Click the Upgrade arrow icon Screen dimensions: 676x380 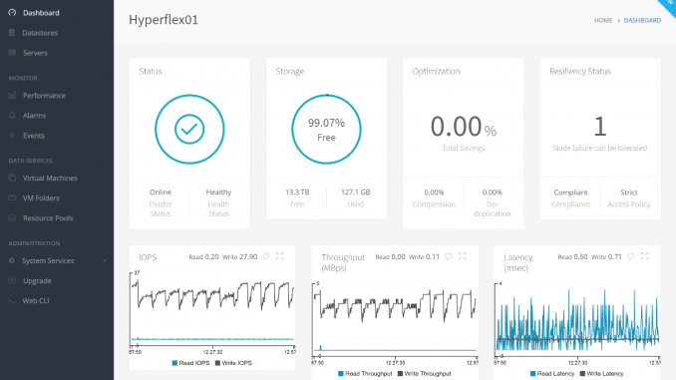pos(12,280)
